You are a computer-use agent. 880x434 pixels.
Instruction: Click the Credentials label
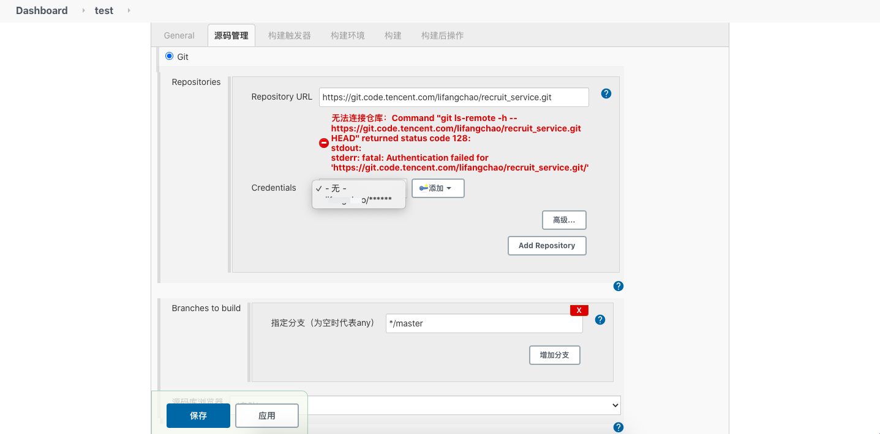[x=274, y=188]
